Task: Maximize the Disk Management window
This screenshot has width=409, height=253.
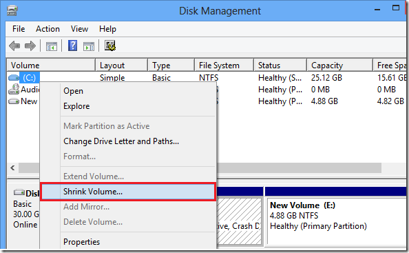Action: 396,8
